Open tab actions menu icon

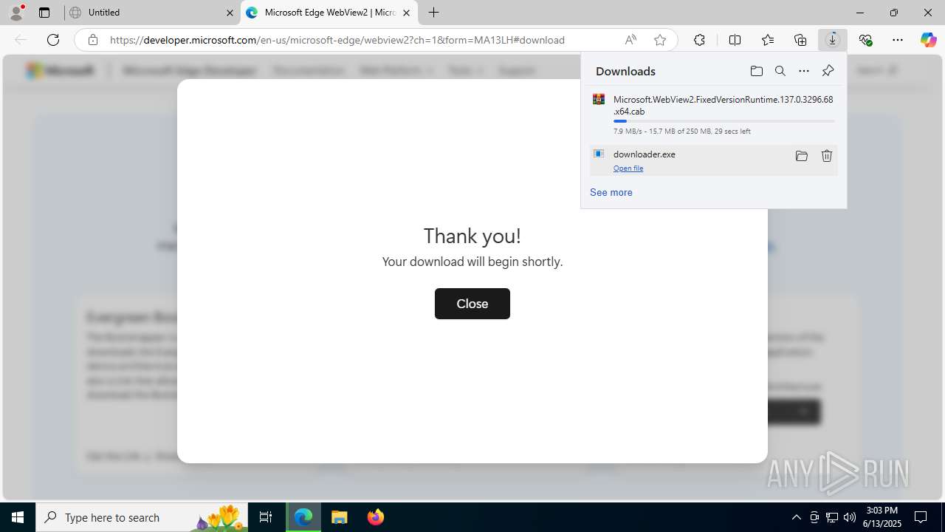(x=44, y=13)
